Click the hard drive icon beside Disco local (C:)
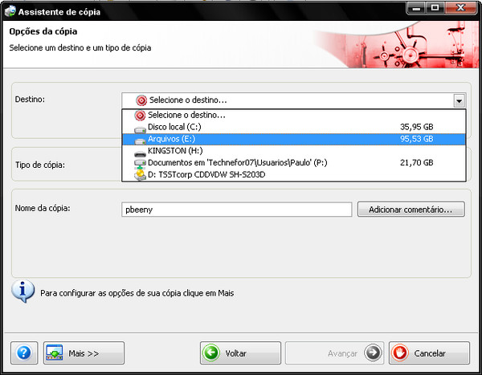This screenshot has width=482, height=375. [140, 129]
